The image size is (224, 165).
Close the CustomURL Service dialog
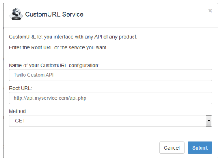210,11
